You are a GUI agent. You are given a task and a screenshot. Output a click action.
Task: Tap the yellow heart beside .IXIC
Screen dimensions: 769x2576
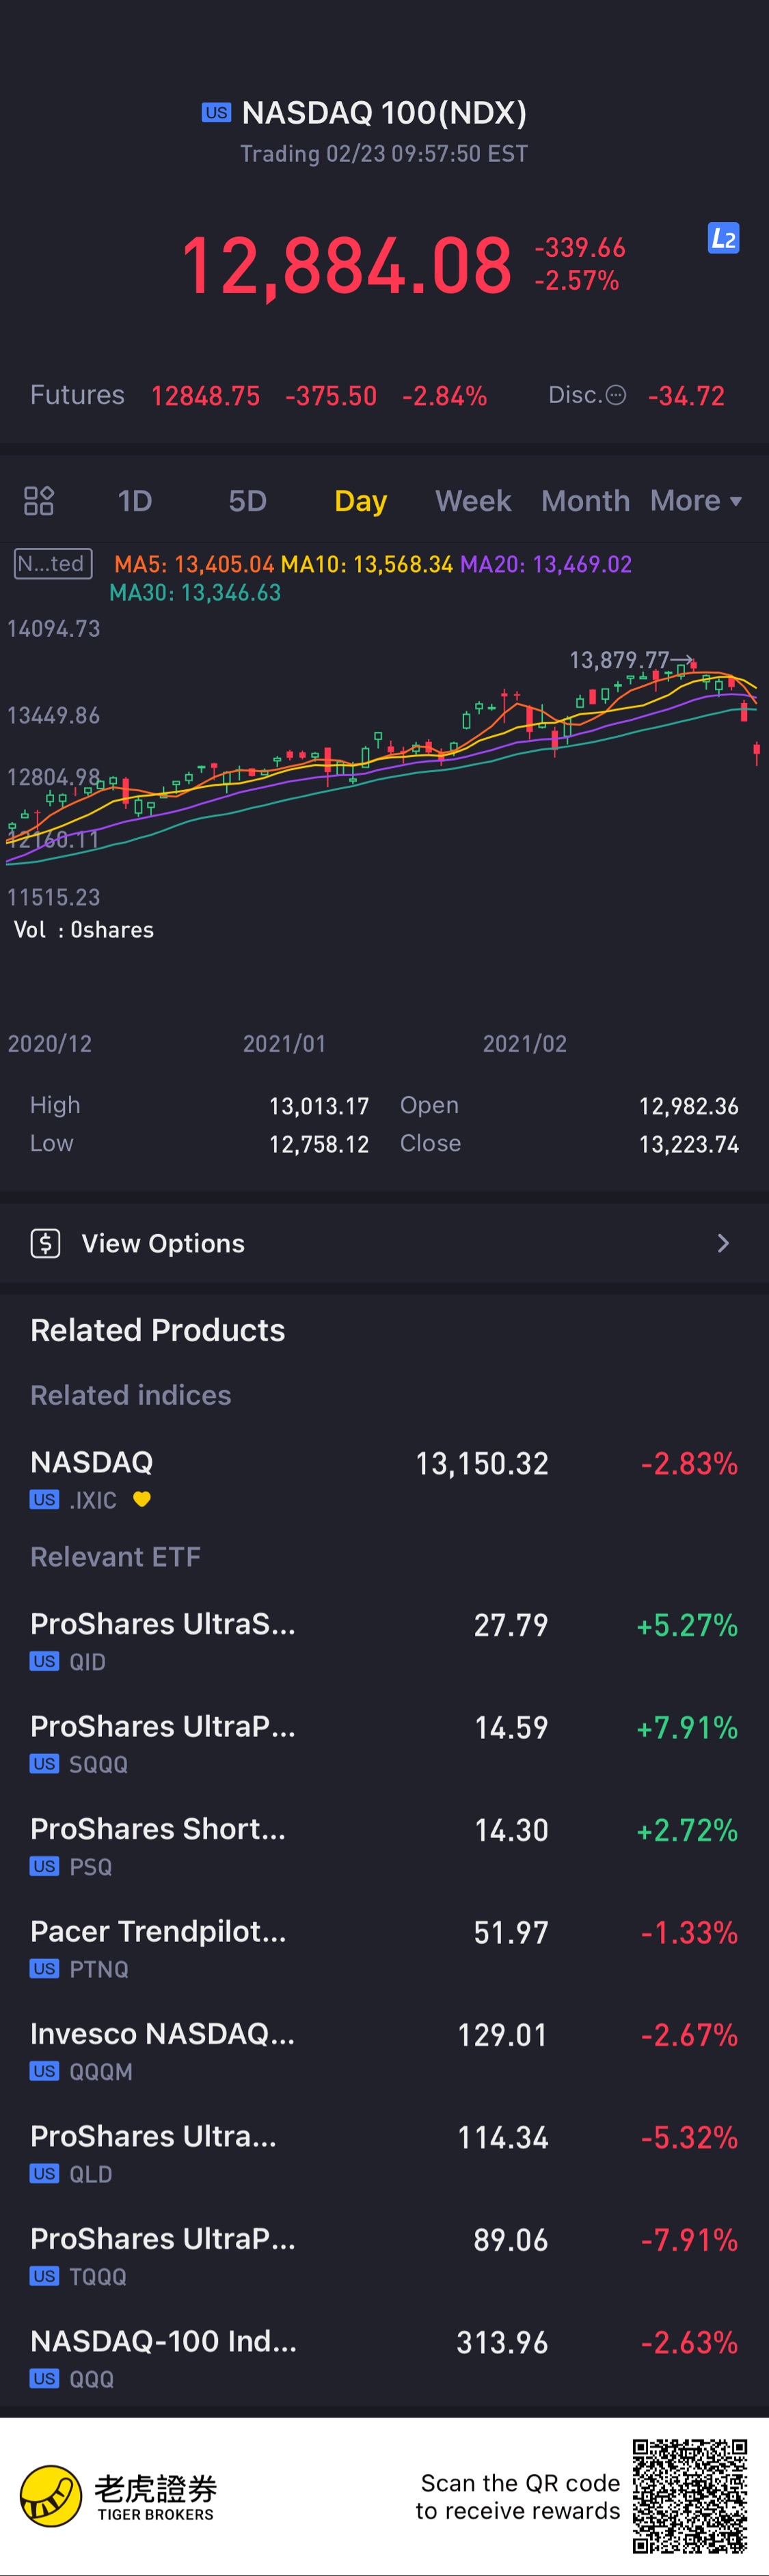point(142,1498)
